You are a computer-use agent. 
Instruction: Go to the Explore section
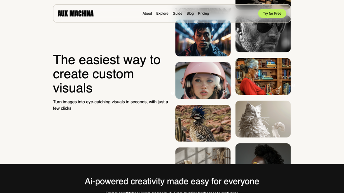pos(162,13)
